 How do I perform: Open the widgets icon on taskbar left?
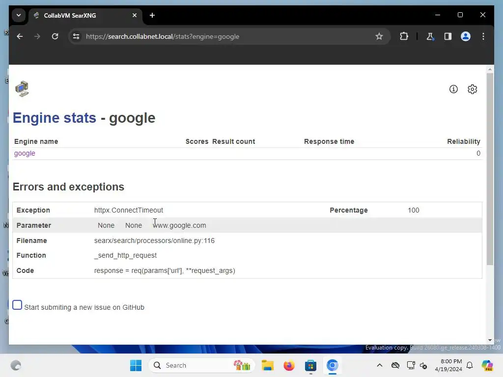(x=16, y=365)
